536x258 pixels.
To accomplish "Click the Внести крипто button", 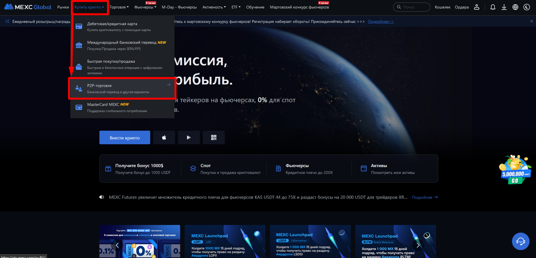I will pyautogui.click(x=125, y=137).
